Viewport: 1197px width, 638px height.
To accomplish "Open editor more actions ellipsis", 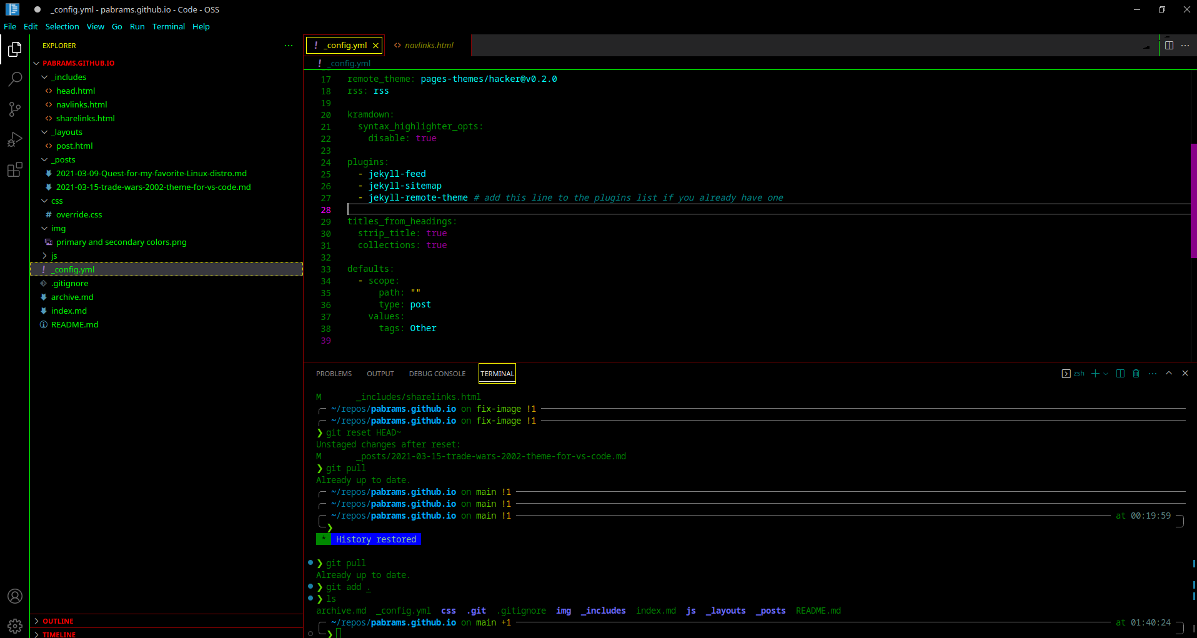I will (1185, 46).
